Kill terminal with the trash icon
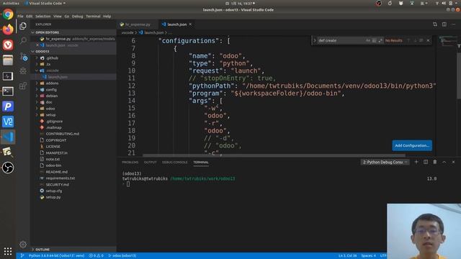 coord(435,162)
